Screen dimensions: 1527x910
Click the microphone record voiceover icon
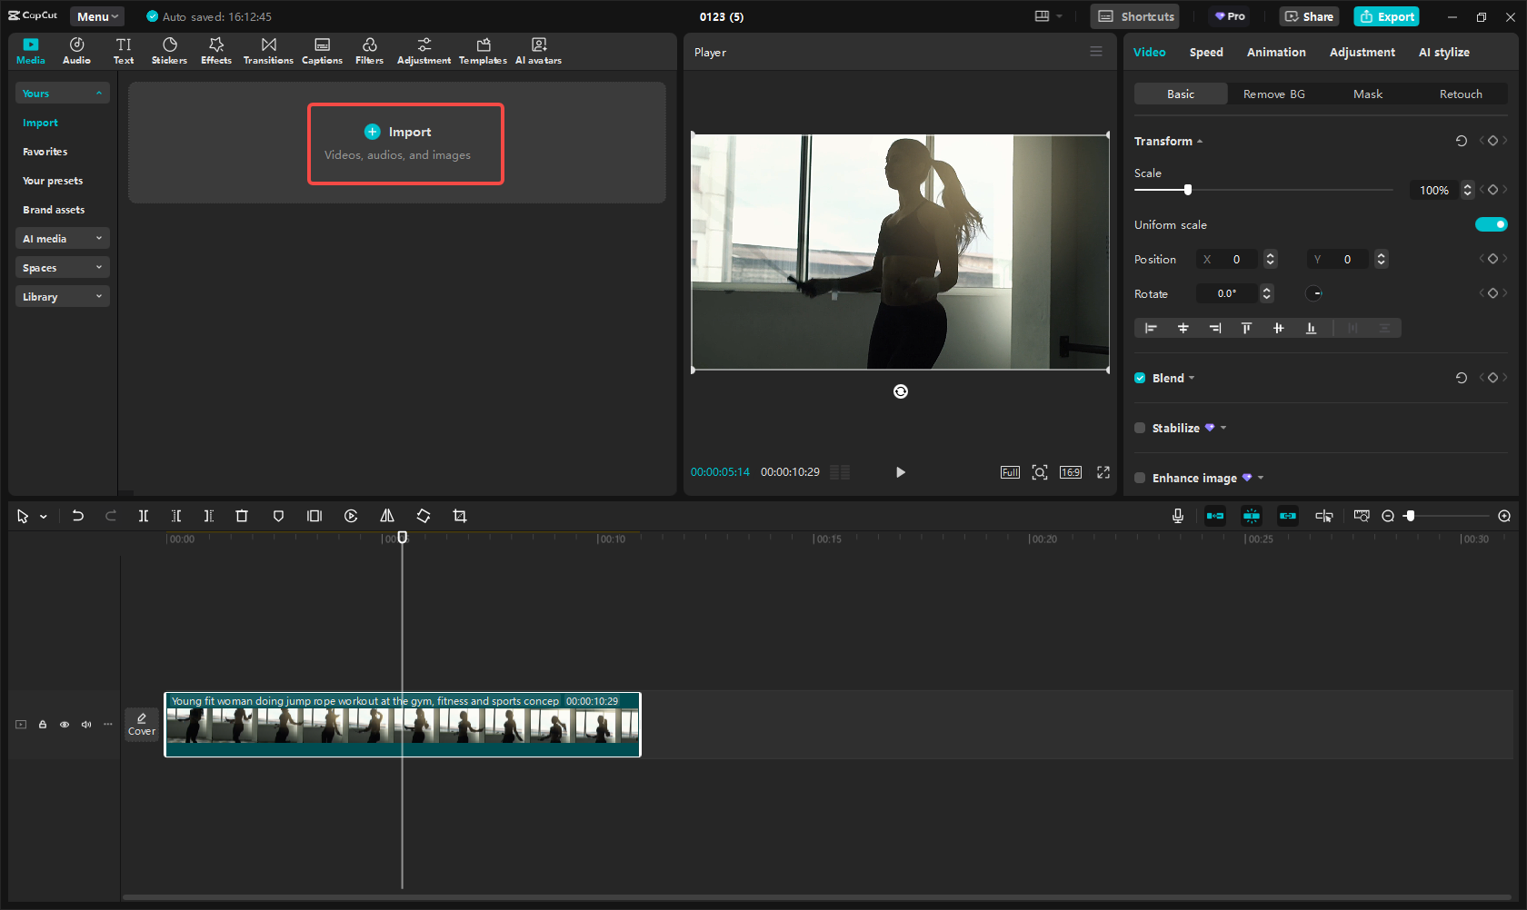pos(1178,516)
